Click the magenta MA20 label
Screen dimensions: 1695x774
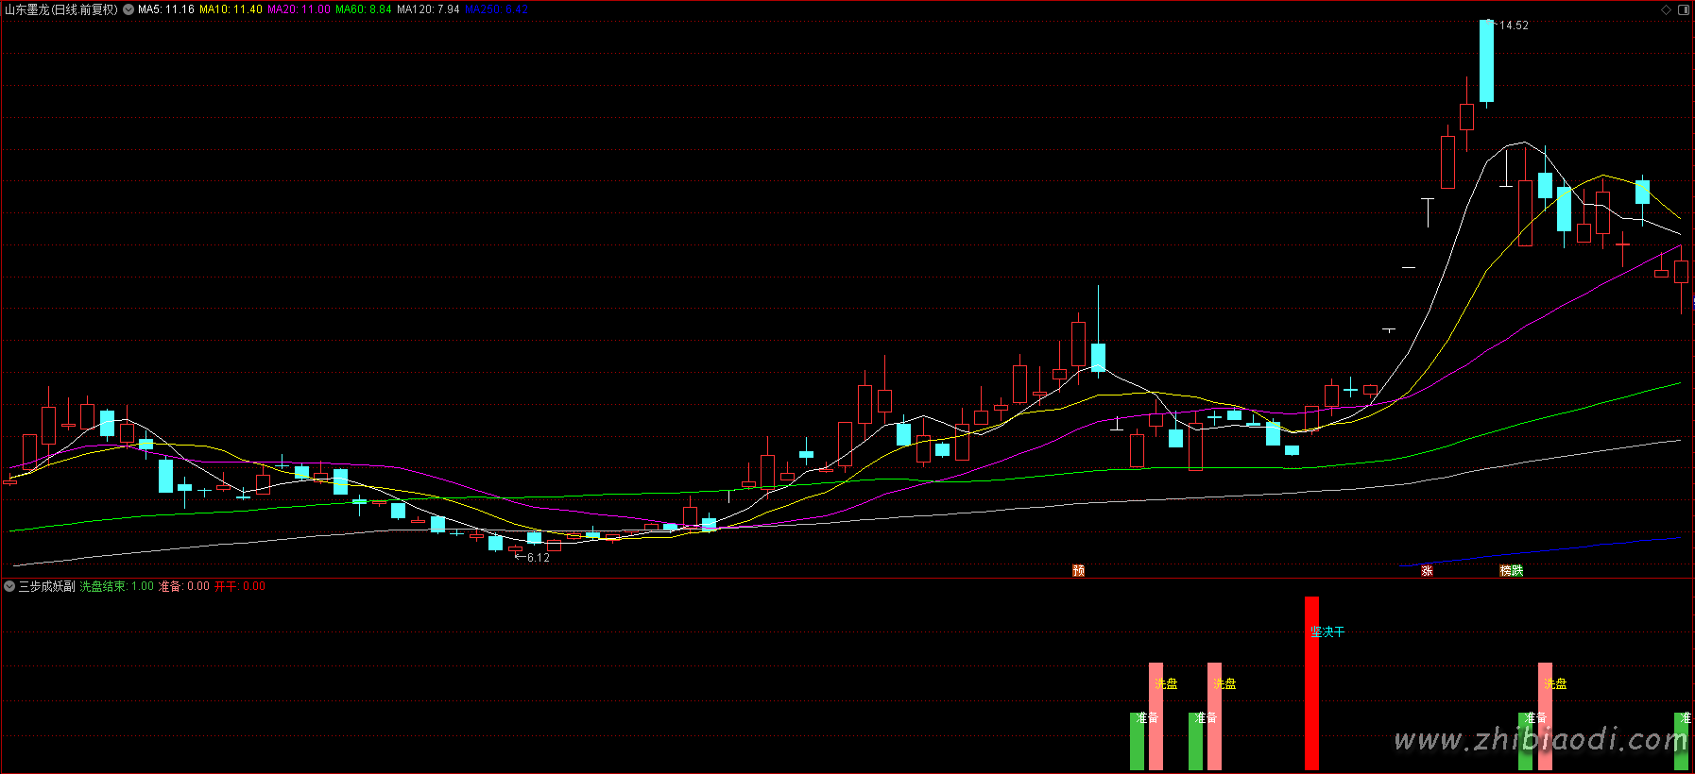299,9
